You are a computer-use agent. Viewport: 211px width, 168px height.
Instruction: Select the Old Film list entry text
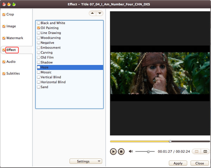click(x=47, y=57)
